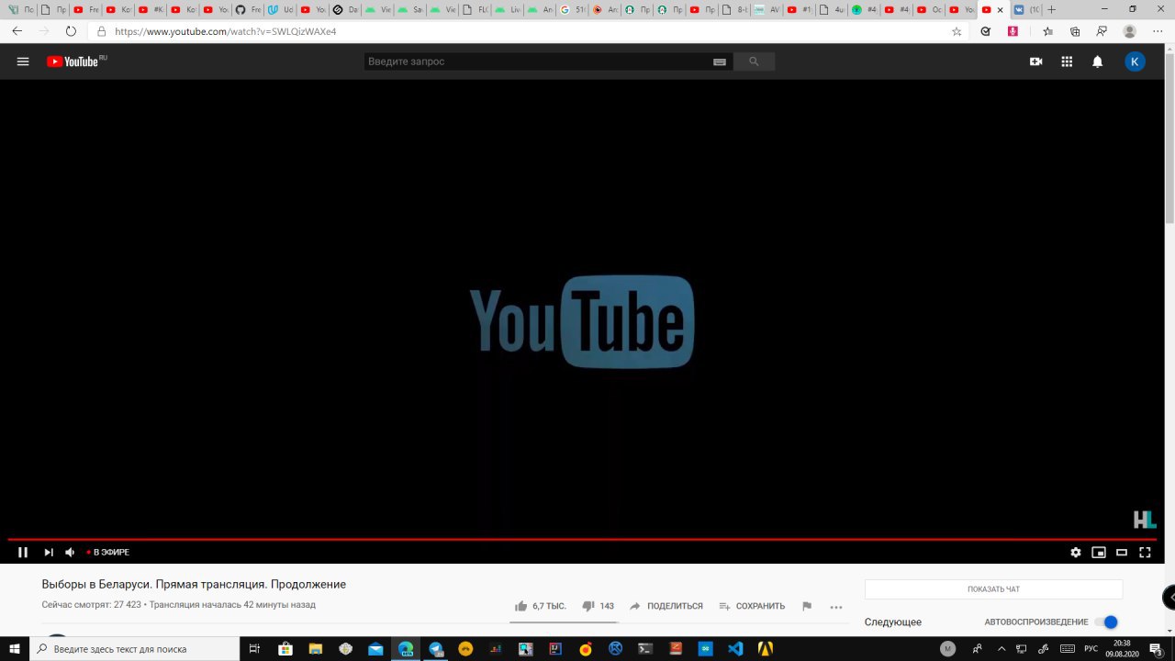
Task: Switch to the VK tab
Action: [1026, 9]
